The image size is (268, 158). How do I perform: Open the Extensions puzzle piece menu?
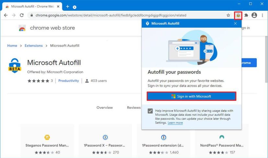tap(246, 15)
